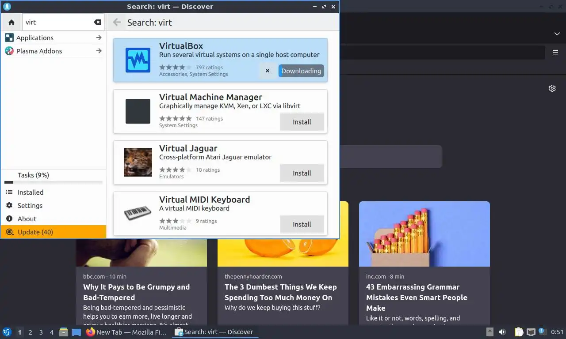Click '147 ratings' under Virtual Machine Manager
566x339 pixels.
(209, 119)
